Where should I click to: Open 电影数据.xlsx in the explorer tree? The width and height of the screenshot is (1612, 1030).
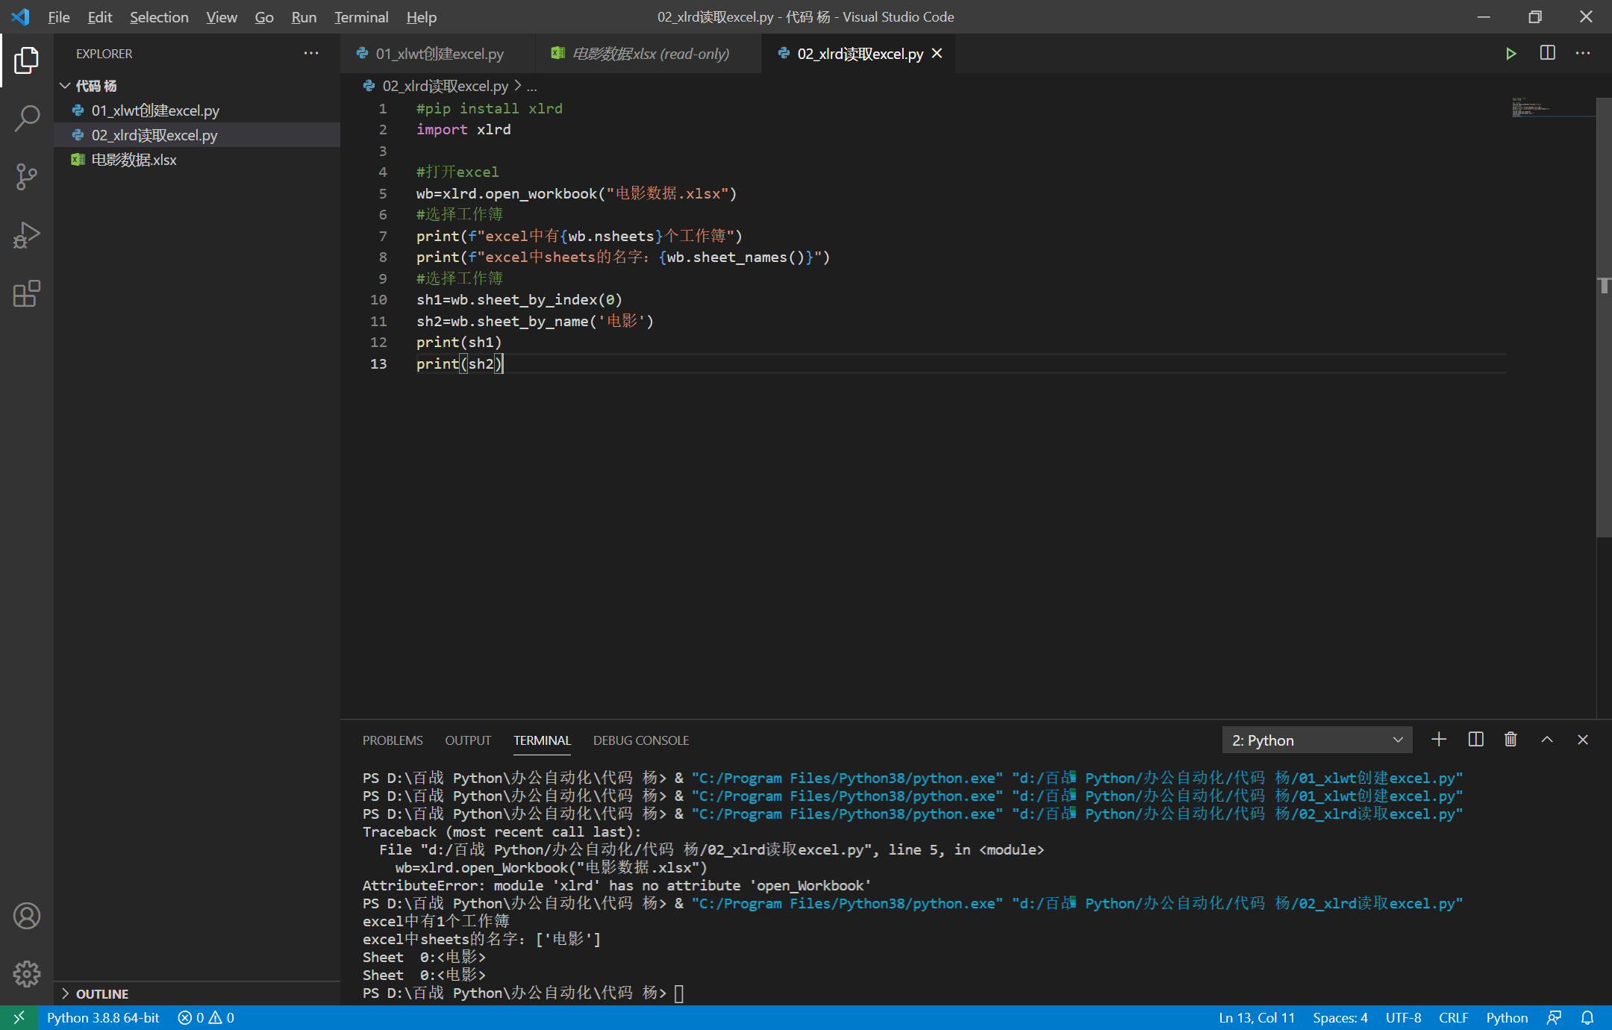[197, 160]
